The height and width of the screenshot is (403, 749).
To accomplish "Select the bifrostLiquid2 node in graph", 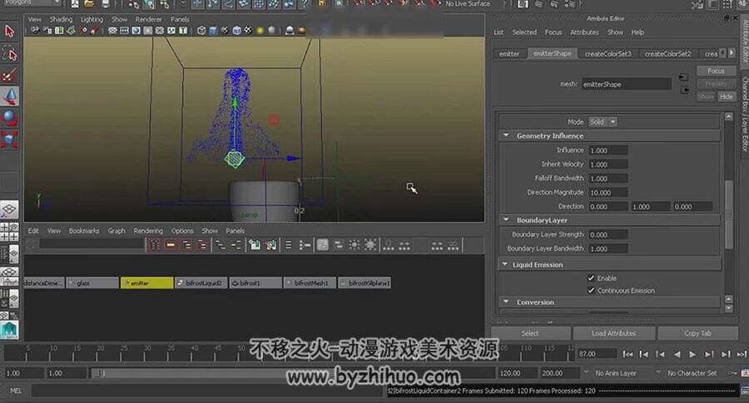I will click(x=201, y=283).
